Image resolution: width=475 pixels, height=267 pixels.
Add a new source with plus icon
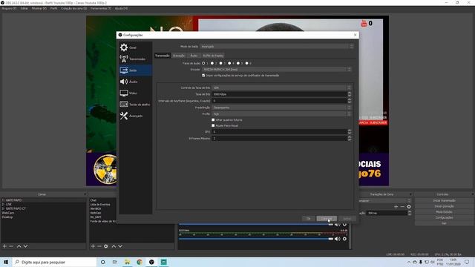pos(93,246)
